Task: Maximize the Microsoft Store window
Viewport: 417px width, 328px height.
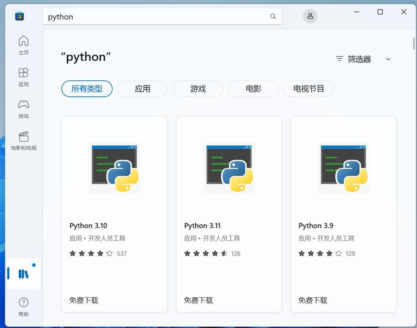Action: click(x=380, y=12)
